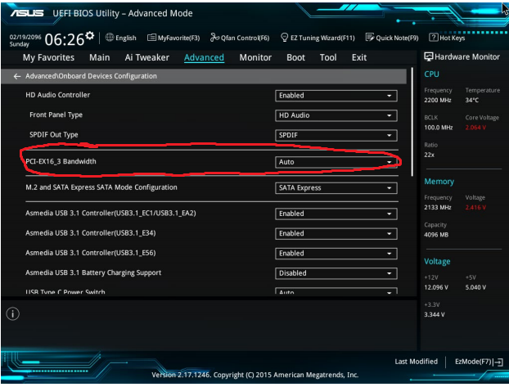This screenshot has height=387, width=509.
Task: Click the Memory heading in Hardware Monitor
Action: [x=439, y=182]
